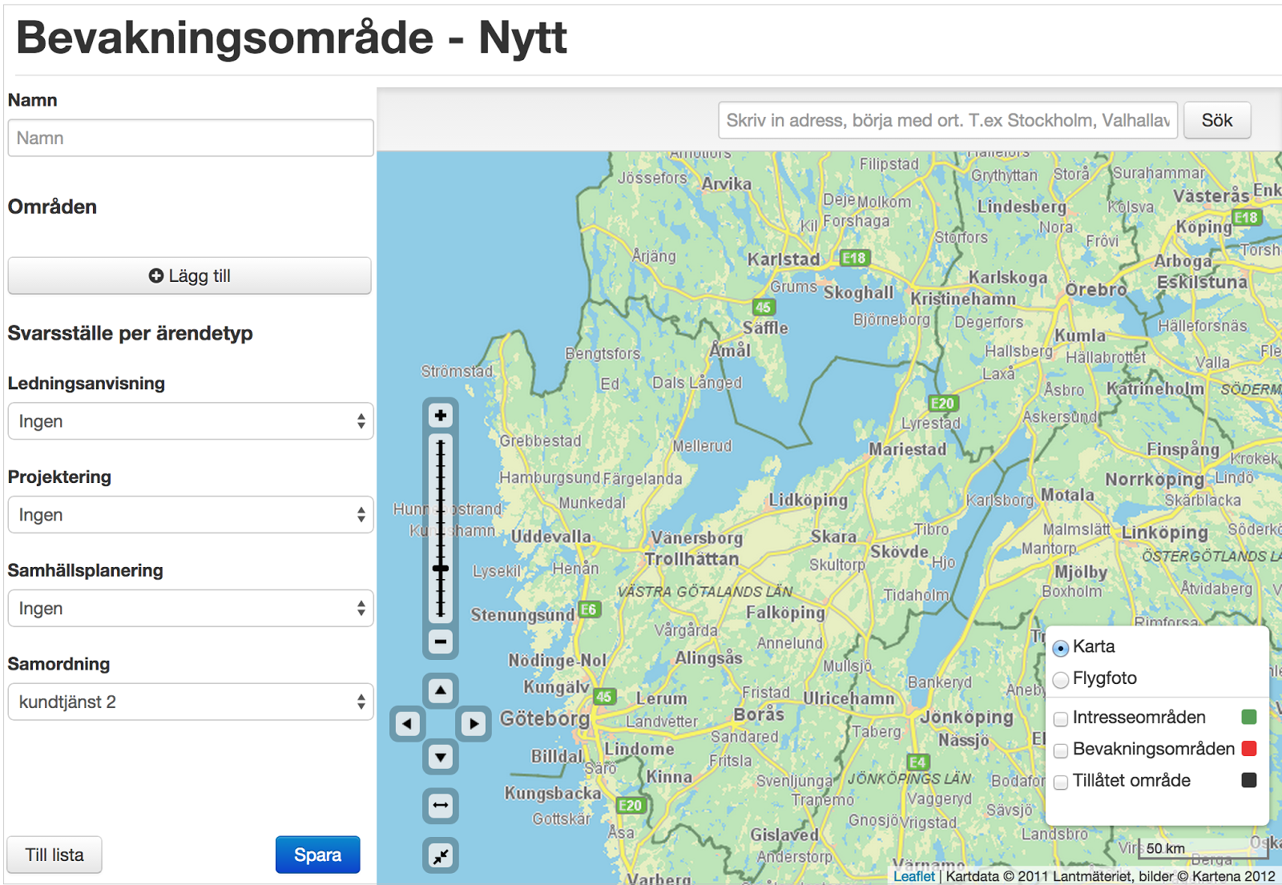Pan the map left with arrow button
This screenshot has width=1282, height=885.
coord(407,724)
